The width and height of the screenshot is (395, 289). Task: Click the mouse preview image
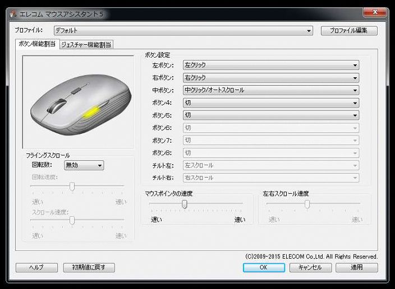click(x=78, y=102)
